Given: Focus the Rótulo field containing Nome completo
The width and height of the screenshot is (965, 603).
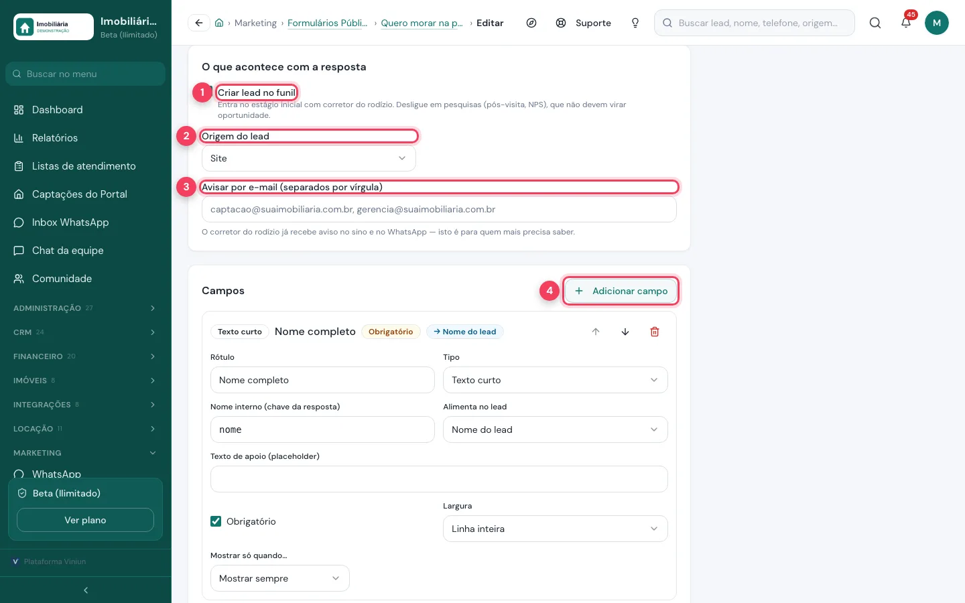Looking at the screenshot, I should [322, 380].
